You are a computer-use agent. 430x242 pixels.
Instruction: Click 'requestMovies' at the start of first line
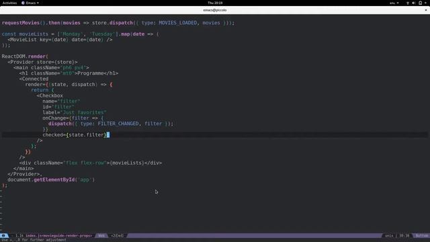pos(21,23)
